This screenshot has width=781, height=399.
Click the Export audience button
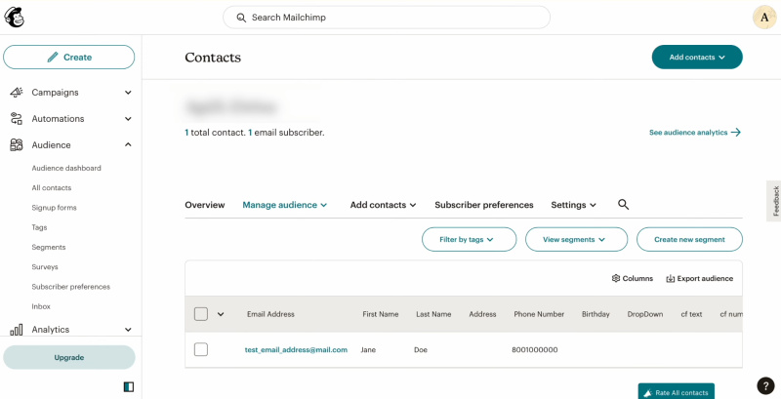[x=699, y=279]
